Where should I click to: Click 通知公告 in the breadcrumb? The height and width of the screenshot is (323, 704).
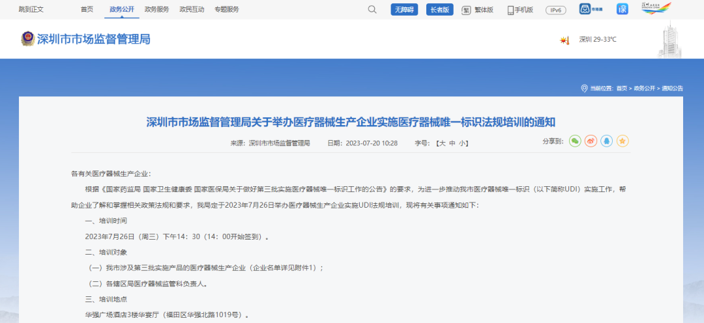pos(672,88)
